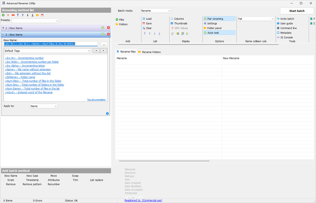Insert <Num Files> tag link
316x203 pixels.
33,81
